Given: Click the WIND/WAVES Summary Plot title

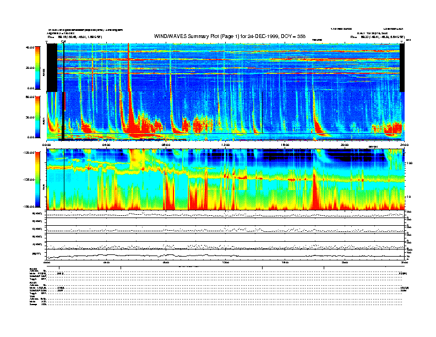Looking at the screenshot, I should coord(230,36).
